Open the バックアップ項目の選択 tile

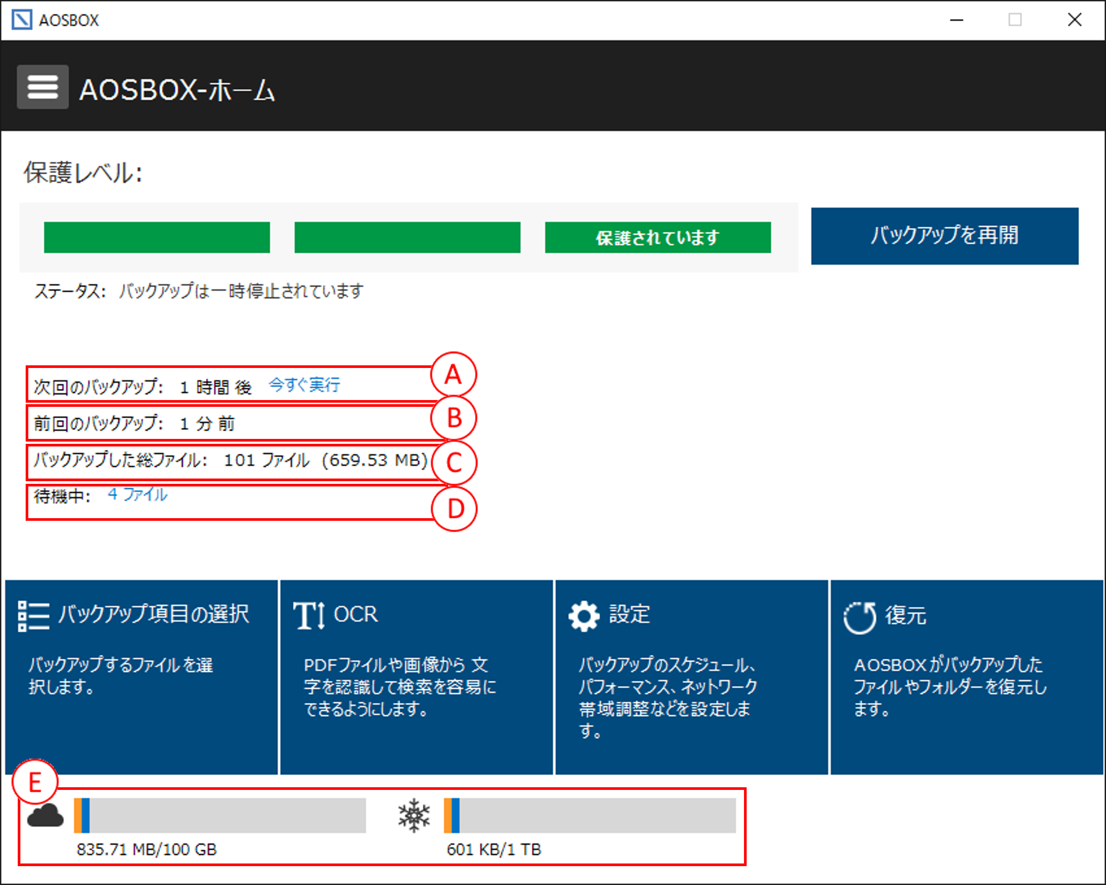click(x=142, y=677)
